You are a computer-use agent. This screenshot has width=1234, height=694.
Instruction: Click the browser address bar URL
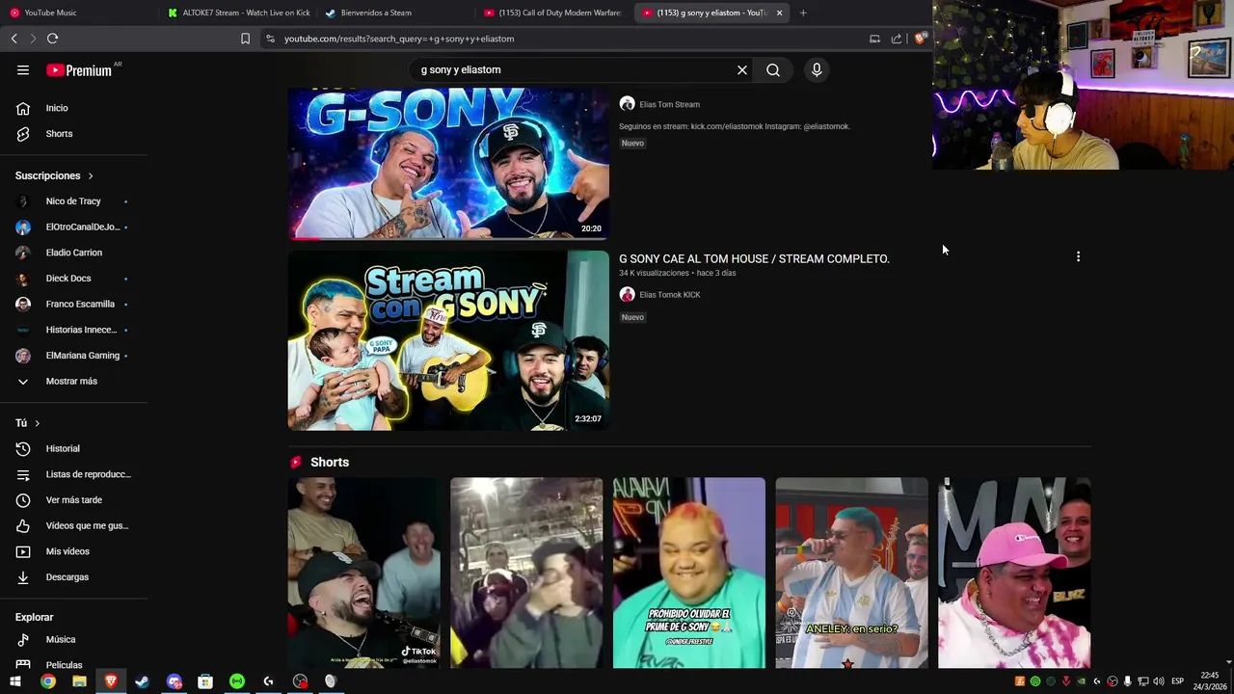pyautogui.click(x=399, y=39)
